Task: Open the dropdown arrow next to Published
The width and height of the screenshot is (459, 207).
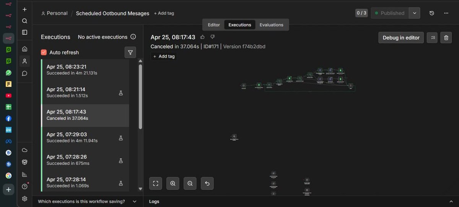Action: (x=414, y=13)
